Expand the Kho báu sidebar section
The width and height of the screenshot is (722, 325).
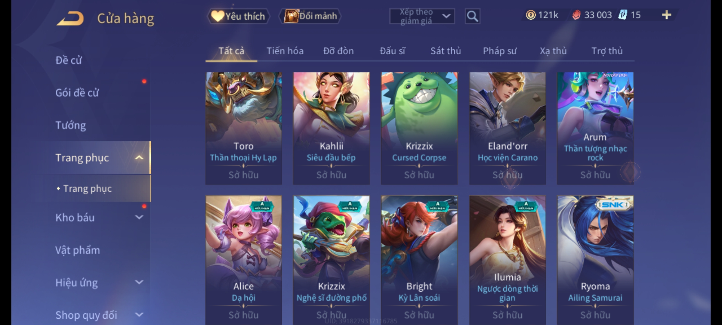coord(139,217)
